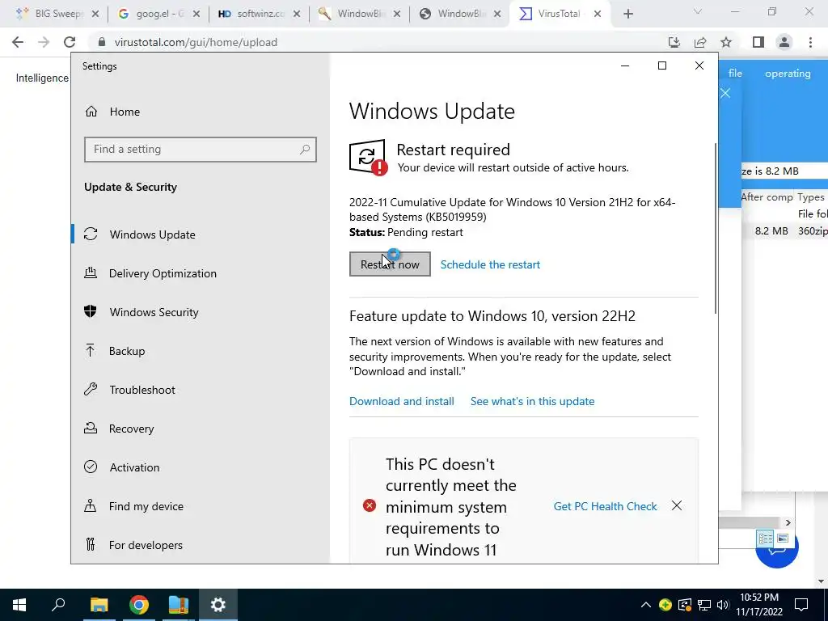The image size is (828, 621).
Task: Click the Settings window vertical scrollbar
Action: click(716, 227)
